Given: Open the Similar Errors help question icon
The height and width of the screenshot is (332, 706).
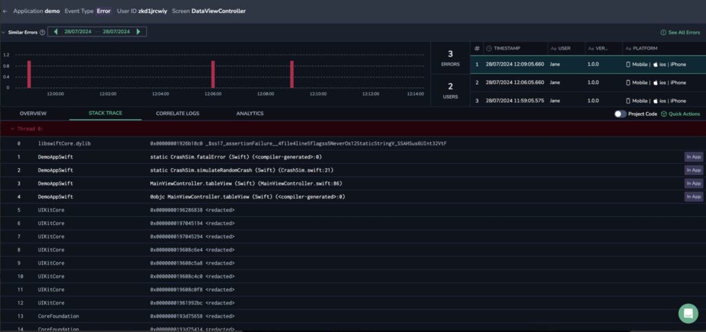Looking at the screenshot, I should point(42,32).
